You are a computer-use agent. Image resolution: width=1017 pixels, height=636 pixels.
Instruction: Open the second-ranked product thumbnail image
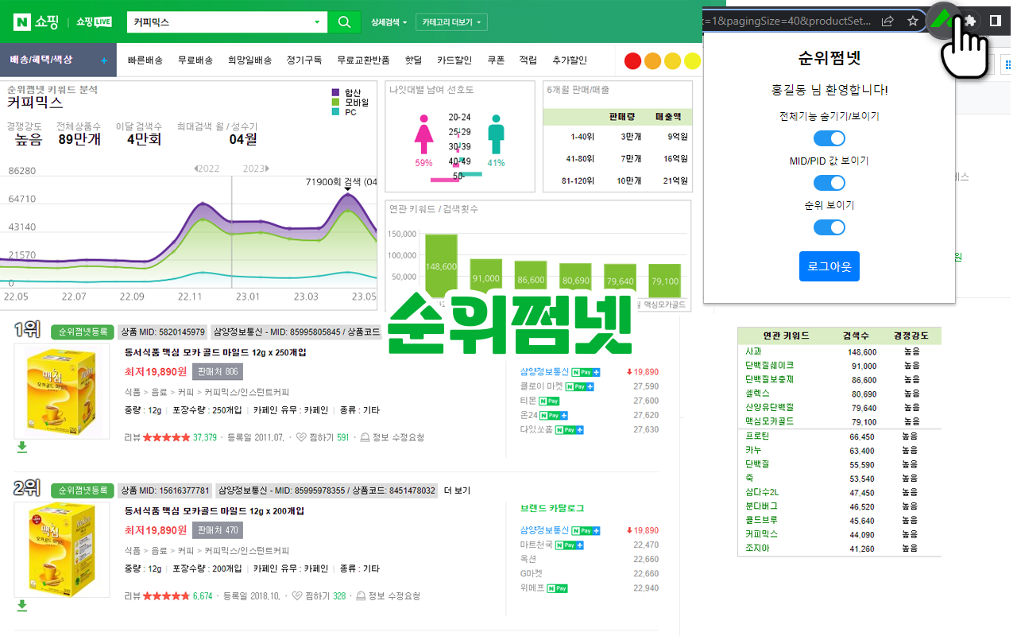click(x=61, y=549)
